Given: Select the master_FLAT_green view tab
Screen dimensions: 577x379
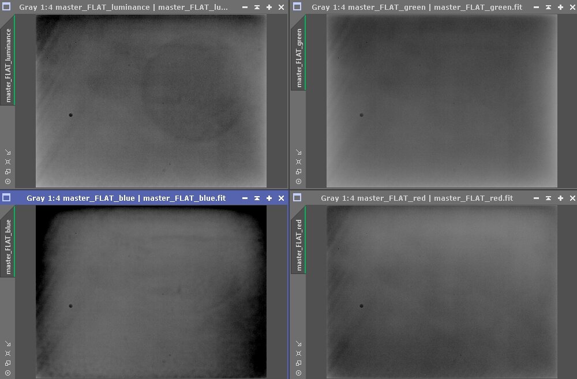Looking at the screenshot, I should point(299,58).
